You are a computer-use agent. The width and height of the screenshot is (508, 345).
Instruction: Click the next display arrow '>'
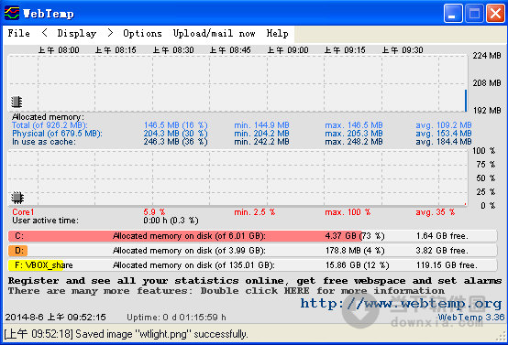pos(110,33)
